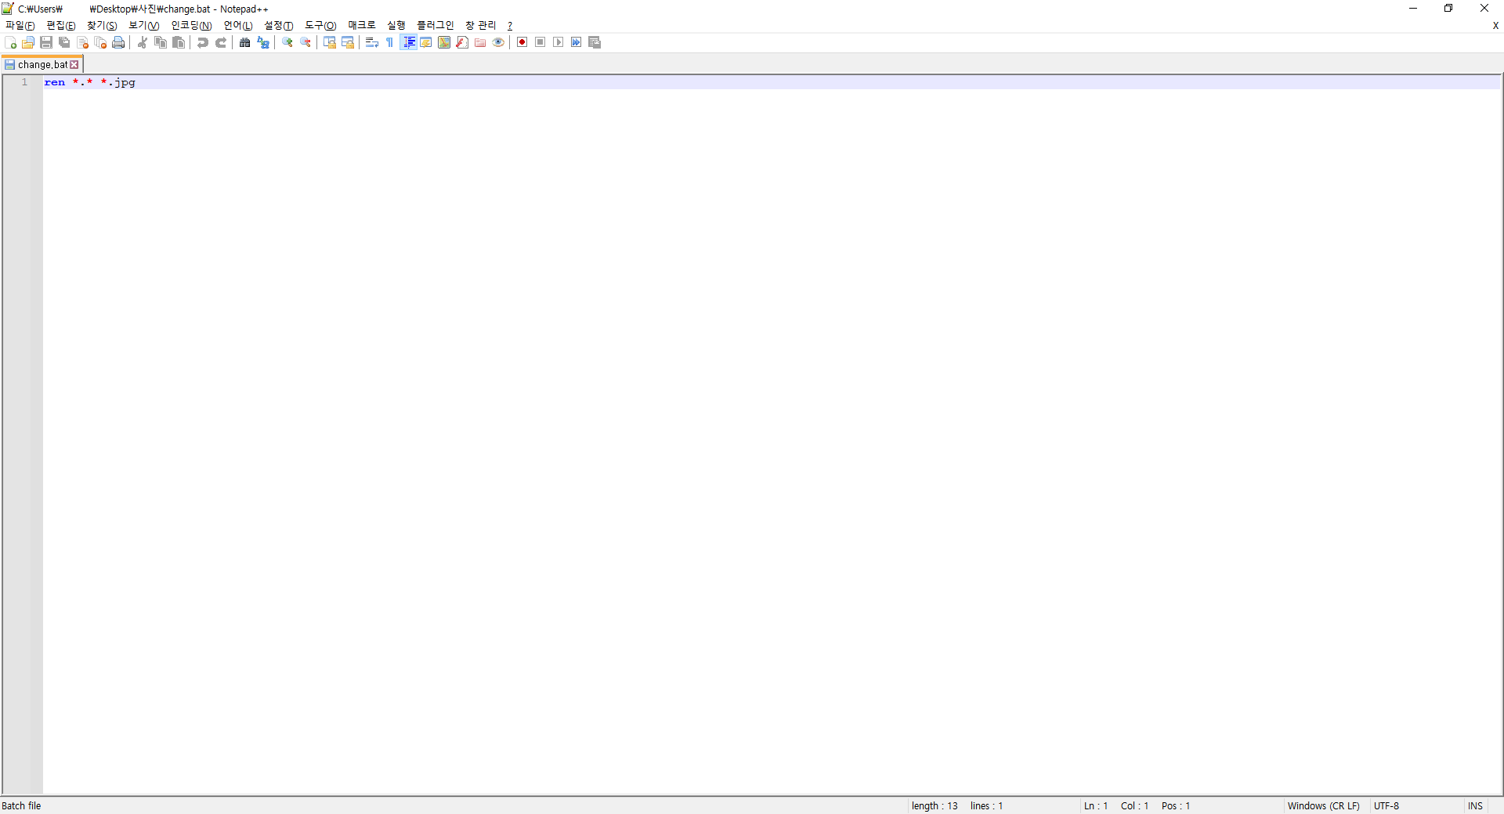
Task: Paste clipboard toolbar icon
Action: point(179,42)
